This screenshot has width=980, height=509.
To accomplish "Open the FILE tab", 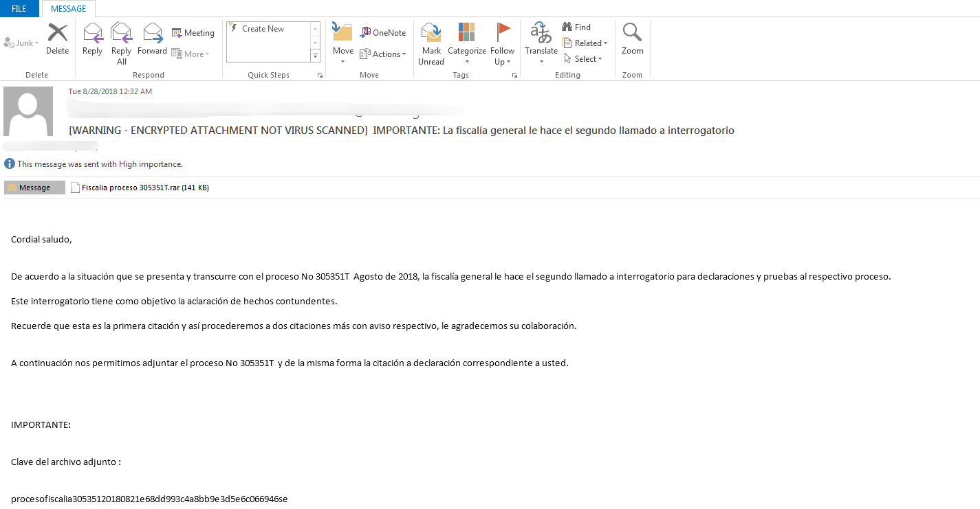I will click(19, 9).
